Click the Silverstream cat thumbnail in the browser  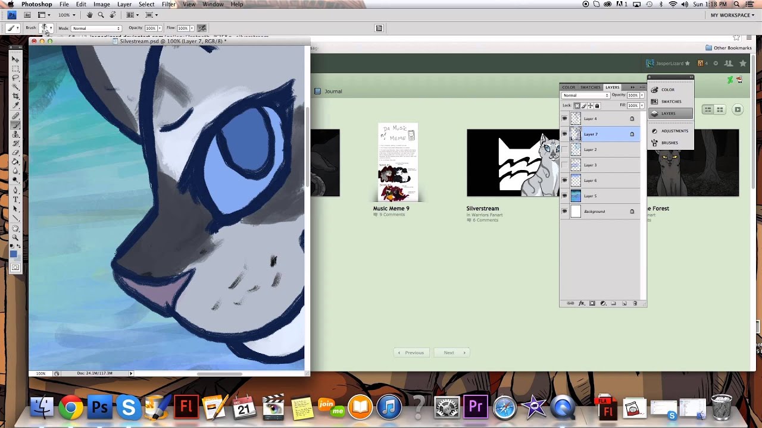513,163
